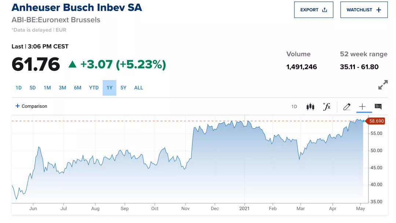
Task: Toggle the crosshair cursor tool
Action: [x=362, y=107]
